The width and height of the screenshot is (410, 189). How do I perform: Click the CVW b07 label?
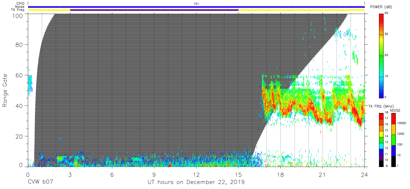(41, 182)
